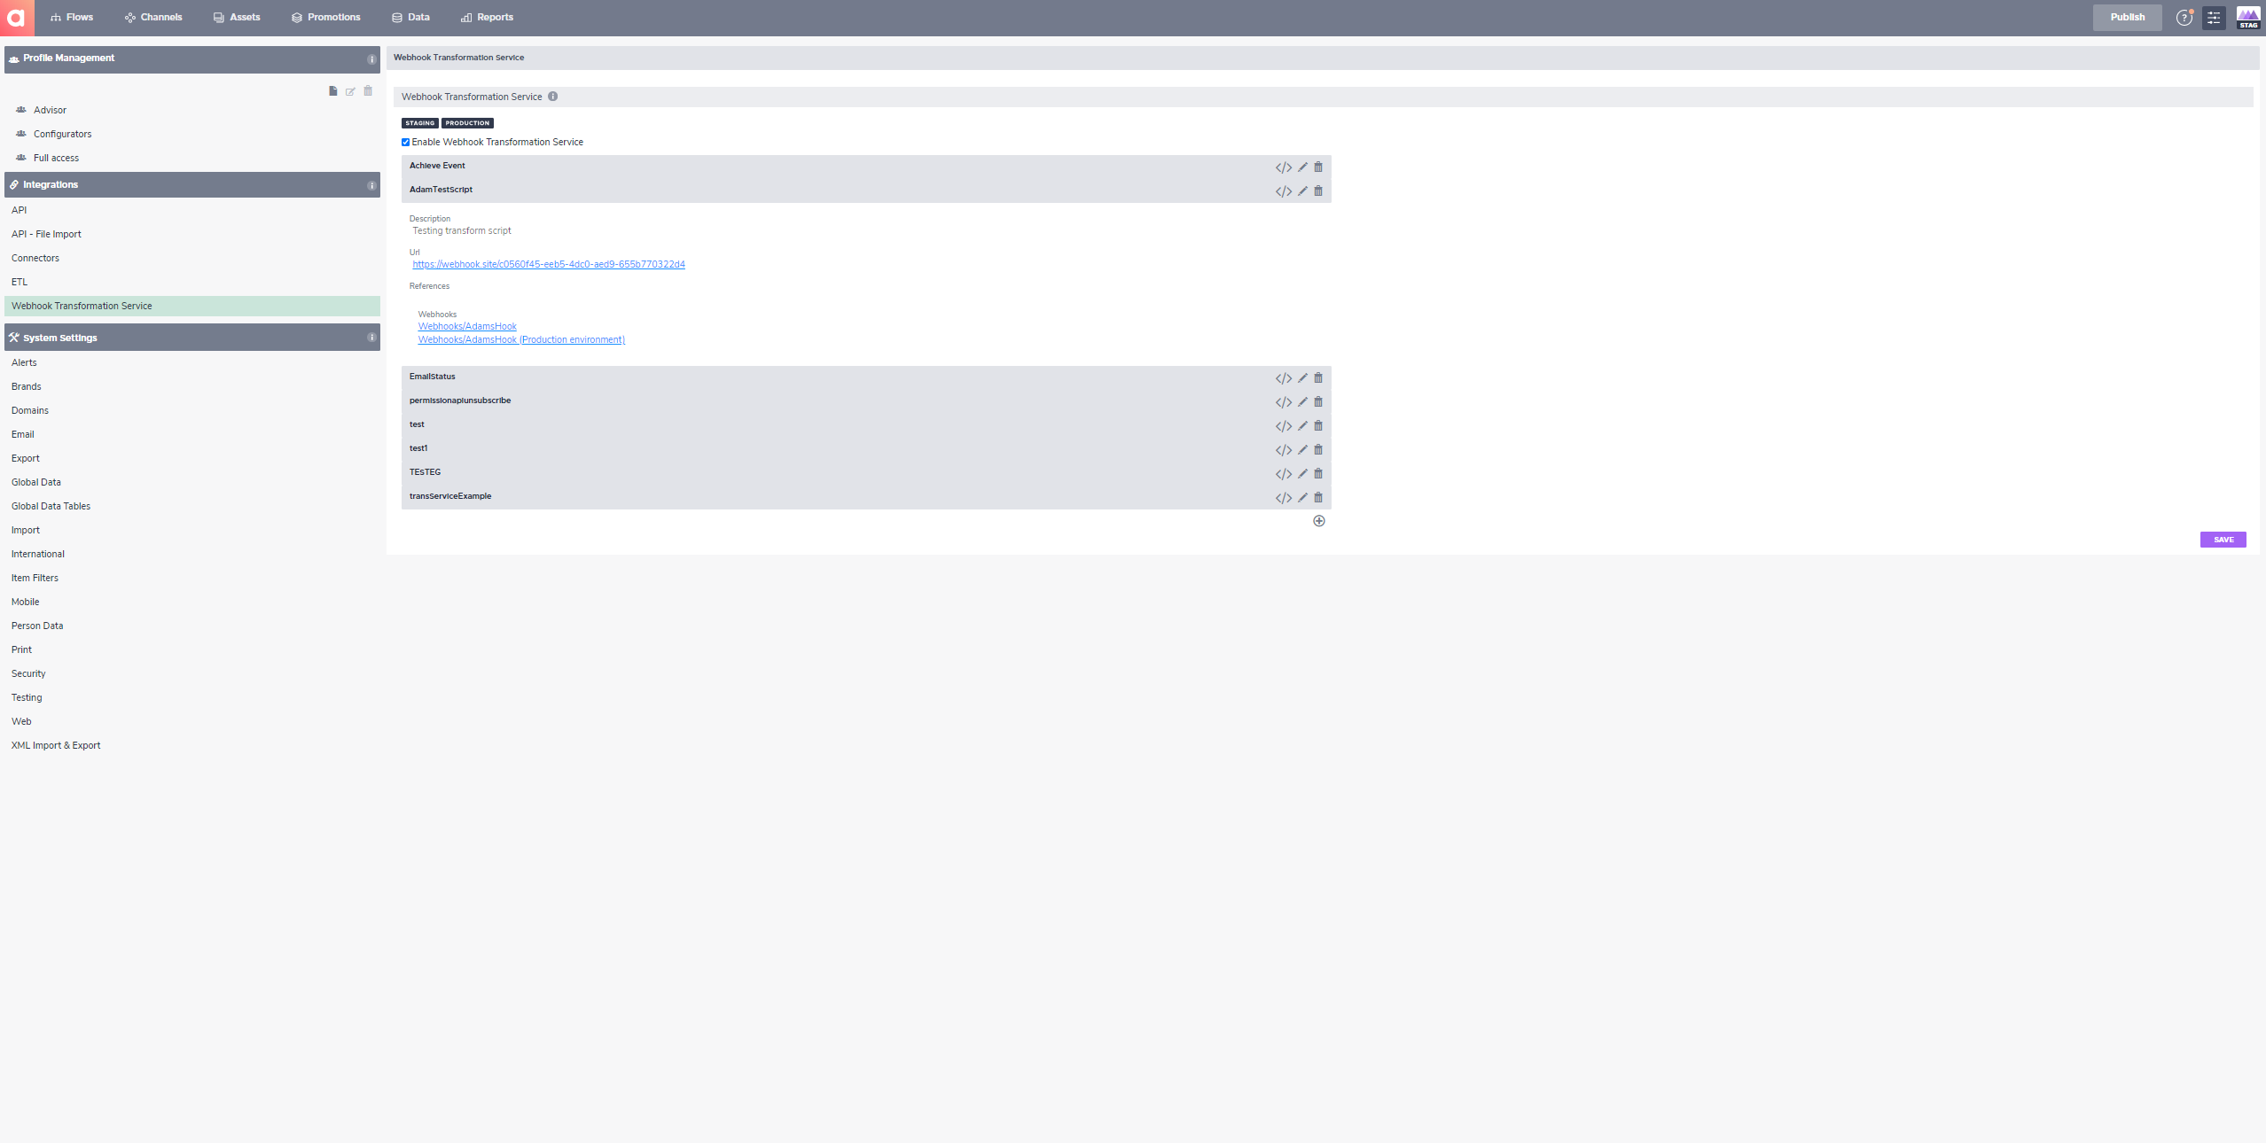Image resolution: width=2266 pixels, height=1143 pixels.
Task: Toggle Enable Webhook Transformation Service checkbox
Action: [x=406, y=143]
